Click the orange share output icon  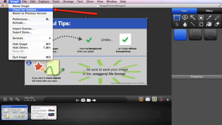(x=141, y=99)
